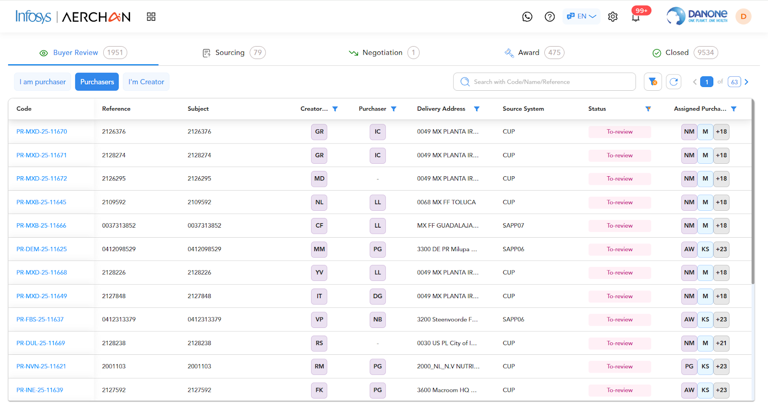Open notifications bell with 99+ badge
Image resolution: width=768 pixels, height=411 pixels.
(636, 17)
